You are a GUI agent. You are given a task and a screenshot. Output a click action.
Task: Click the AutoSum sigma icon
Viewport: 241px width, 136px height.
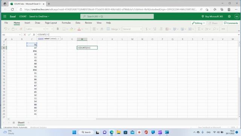199,29
